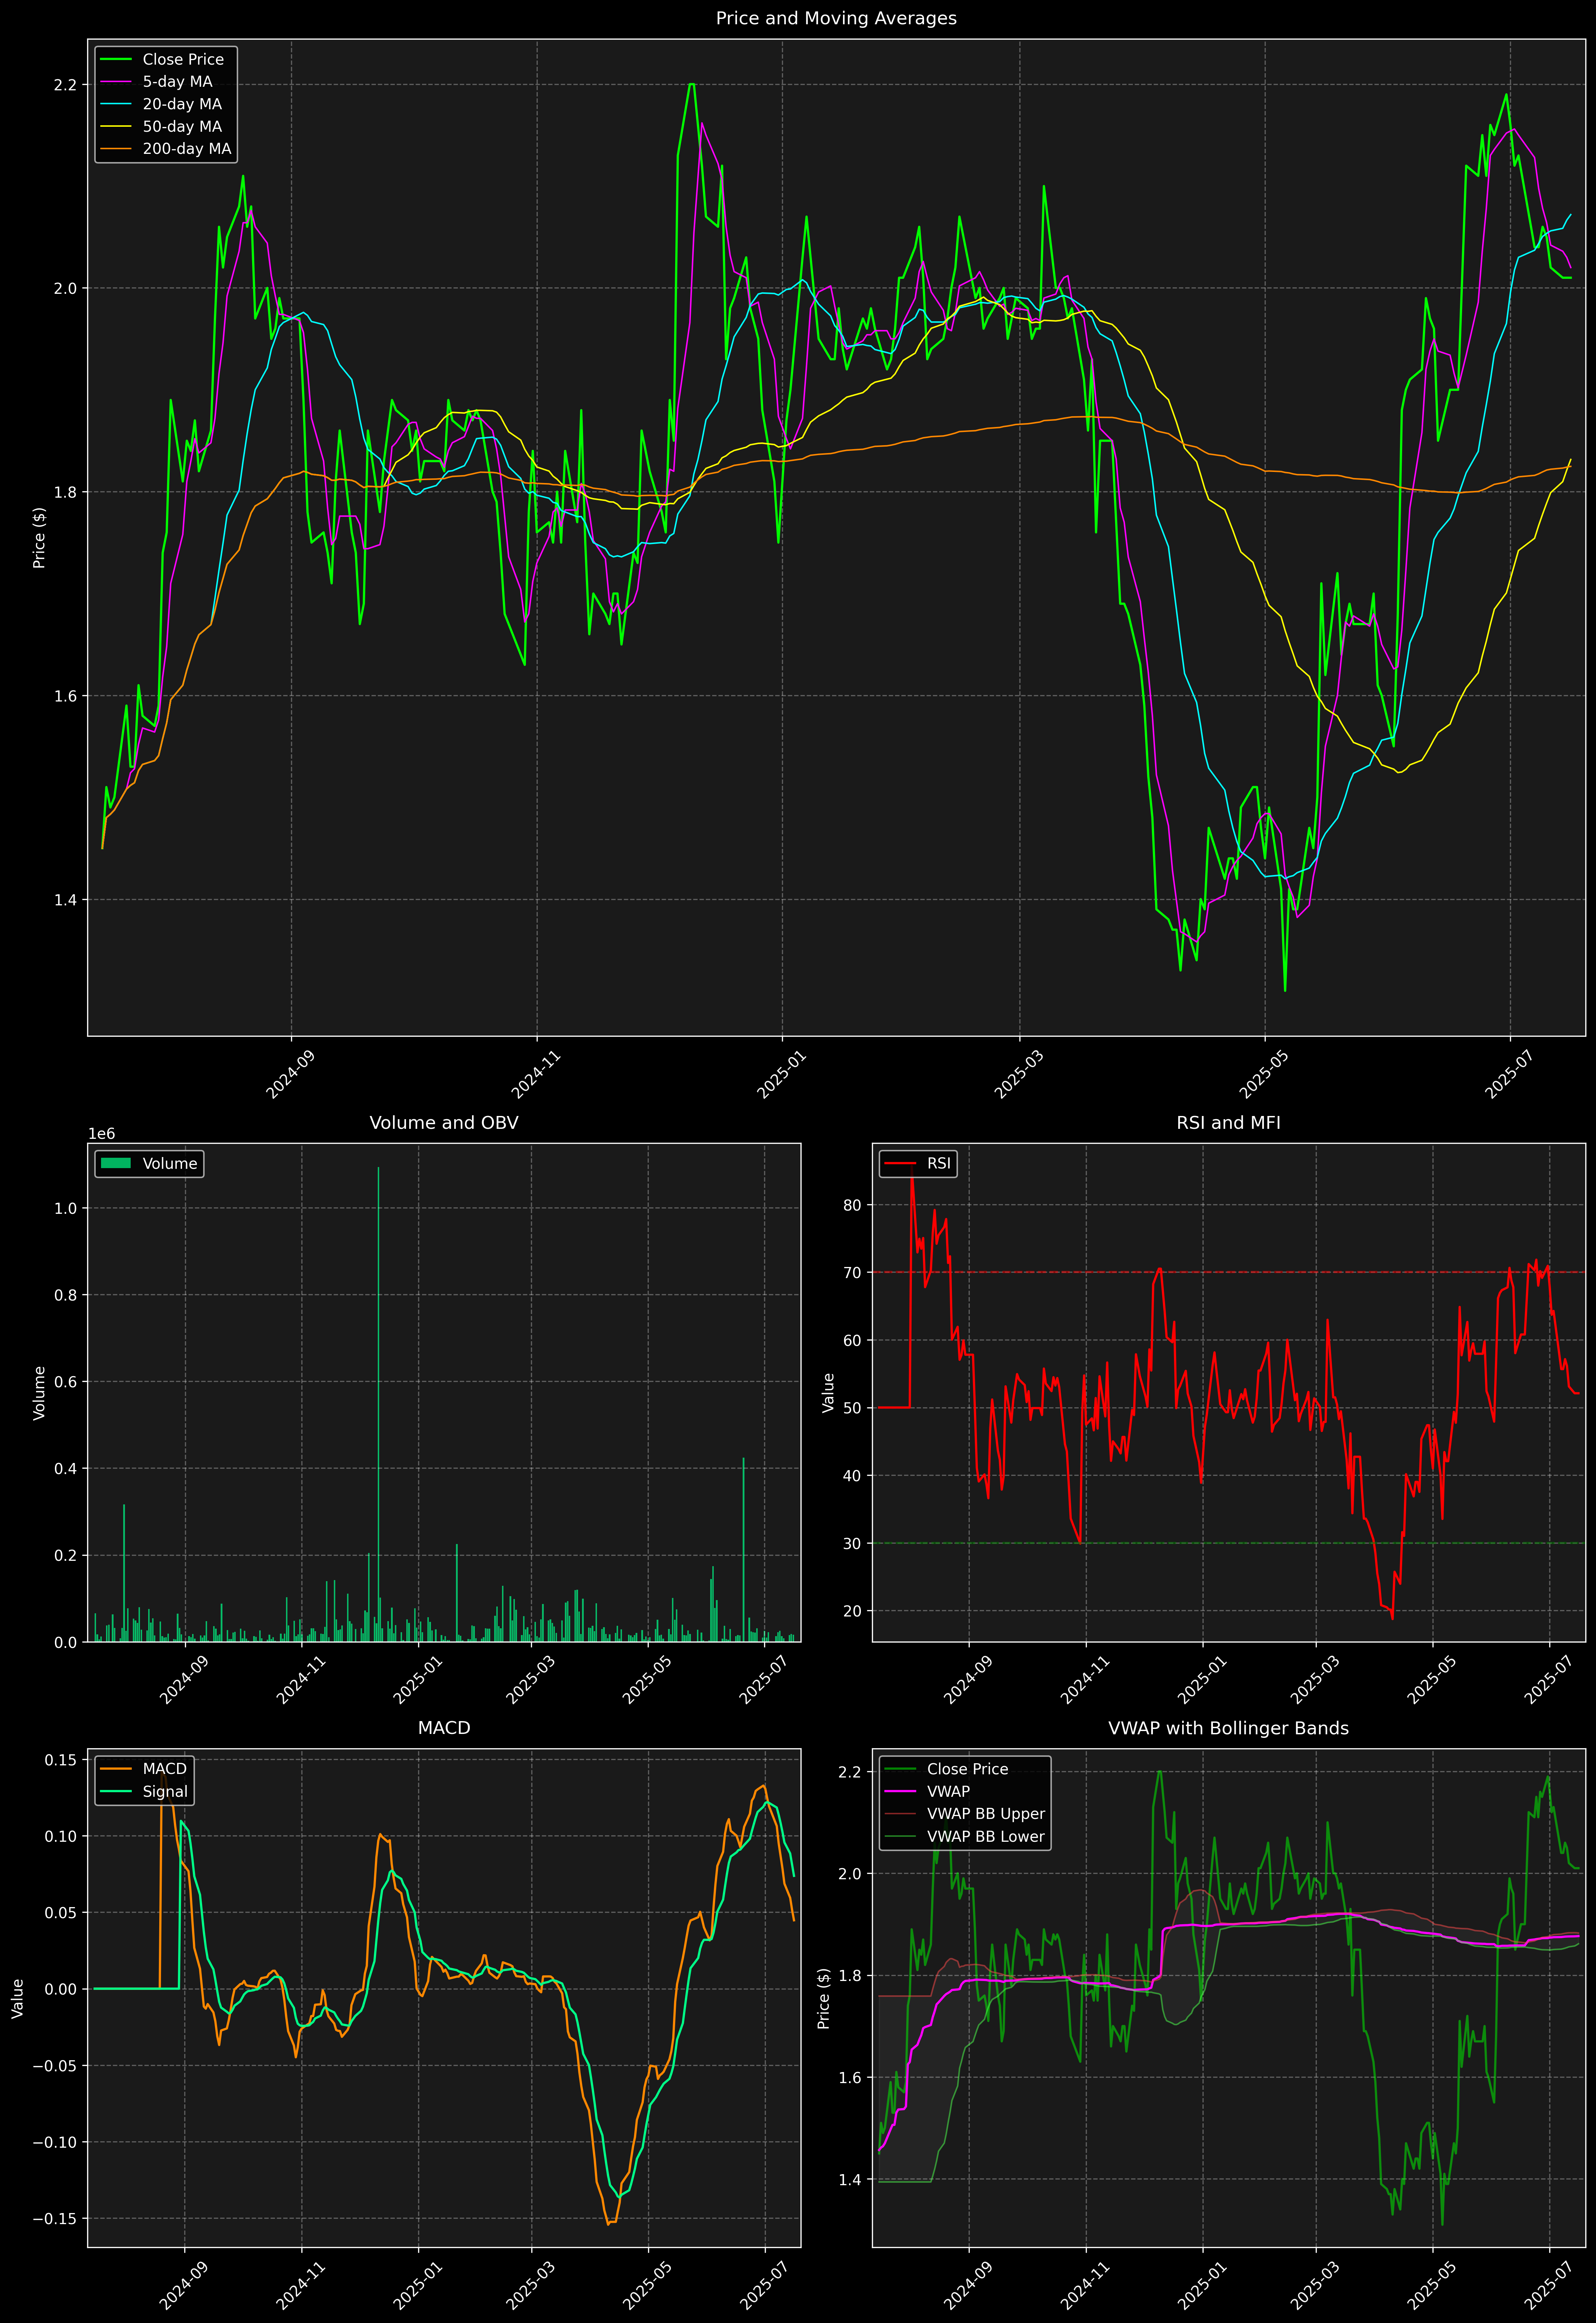
Task: Click the 'RSI and MFI' chart title
Action: click(1228, 1122)
